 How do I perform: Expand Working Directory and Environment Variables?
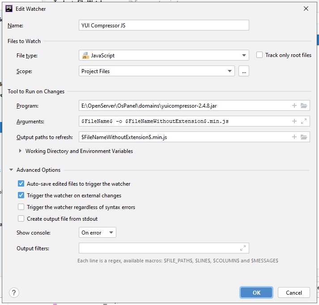(20, 151)
